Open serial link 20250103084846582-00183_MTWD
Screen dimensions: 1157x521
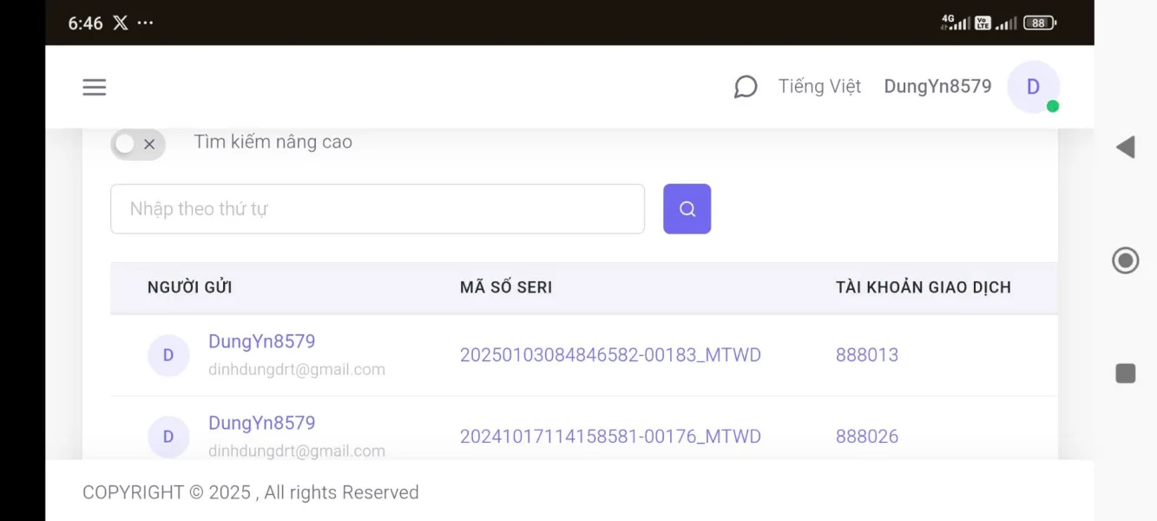coord(610,355)
